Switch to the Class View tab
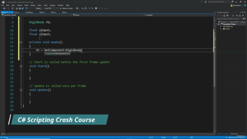This screenshot has width=247, height=139. (234, 134)
